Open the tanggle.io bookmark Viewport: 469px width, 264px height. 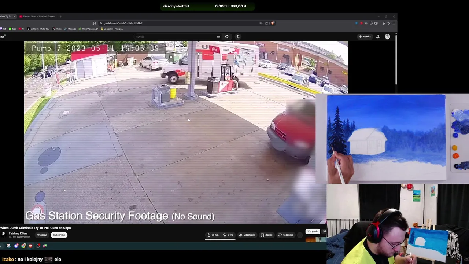point(88,29)
